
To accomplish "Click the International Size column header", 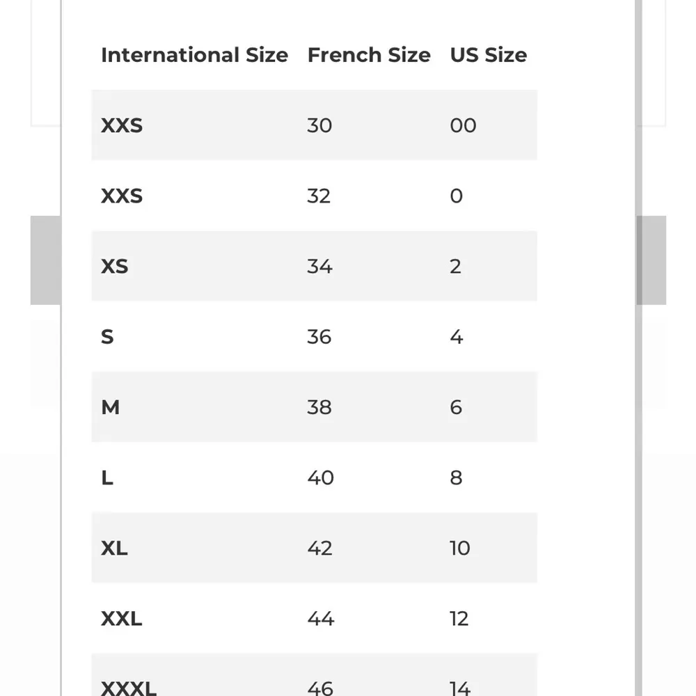I will (194, 55).
